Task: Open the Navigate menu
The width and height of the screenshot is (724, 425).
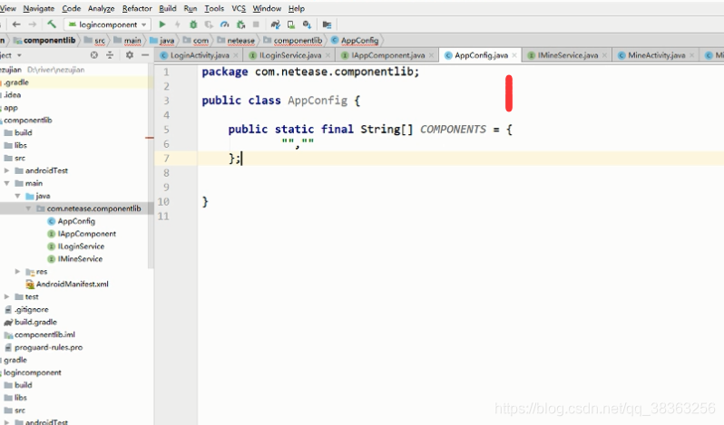Action: coord(39,8)
